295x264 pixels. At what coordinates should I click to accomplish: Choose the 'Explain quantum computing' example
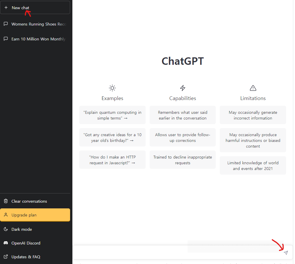point(112,115)
